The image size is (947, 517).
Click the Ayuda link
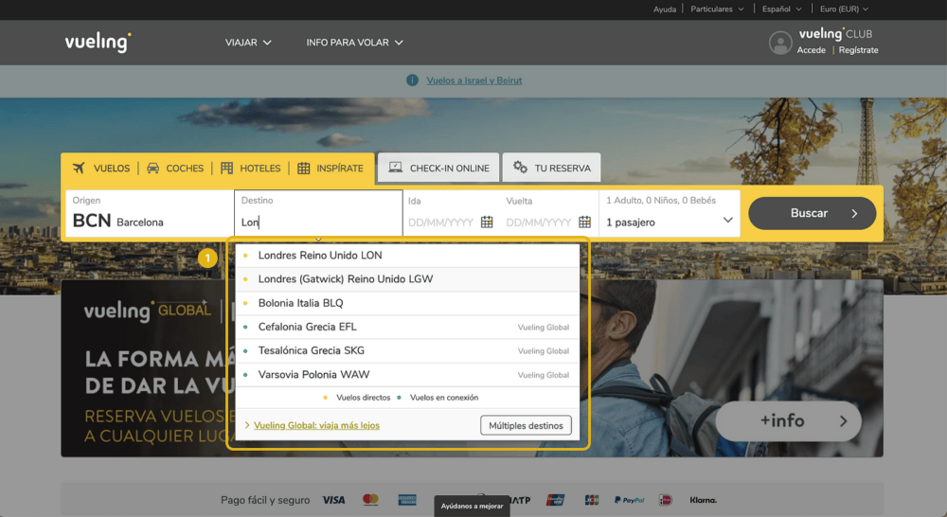click(x=665, y=9)
